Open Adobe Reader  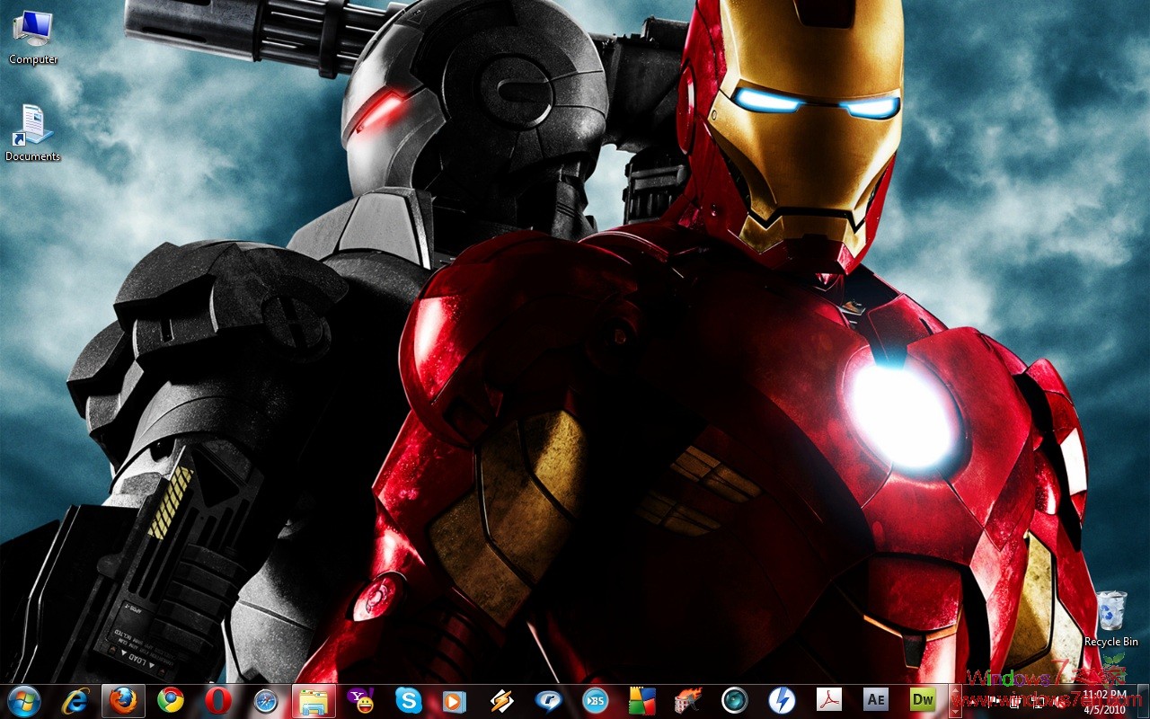pyautogui.click(x=829, y=701)
